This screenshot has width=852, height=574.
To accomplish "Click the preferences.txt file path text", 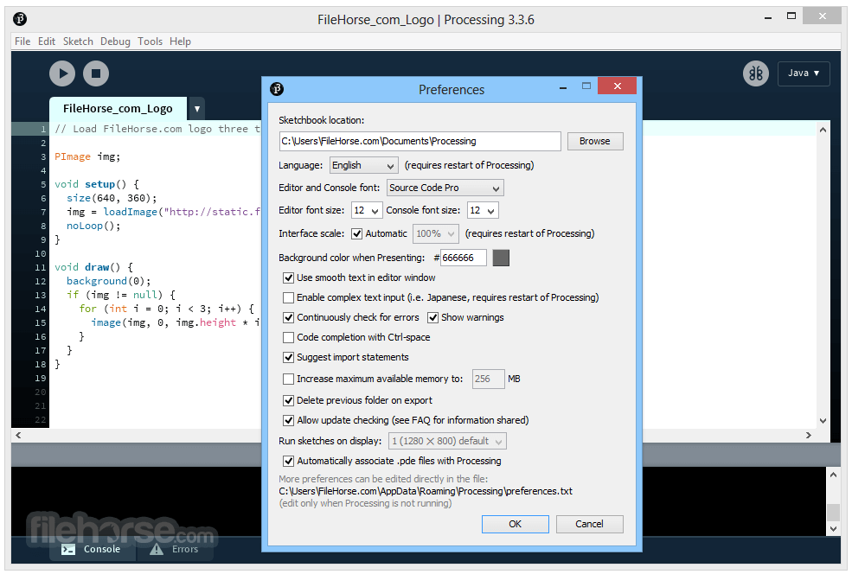I will pos(426,491).
